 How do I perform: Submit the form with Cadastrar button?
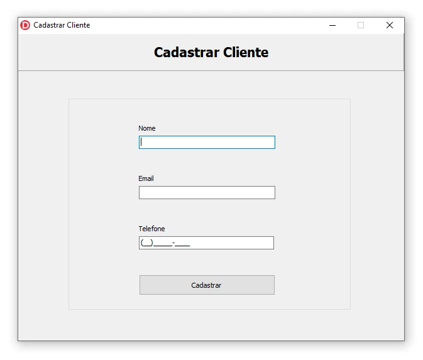207,285
